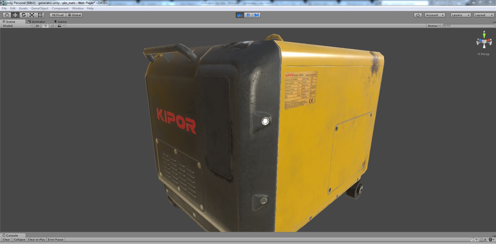Toggle Pivot/Center handle position
The height and width of the screenshot is (244, 496).
pos(58,15)
